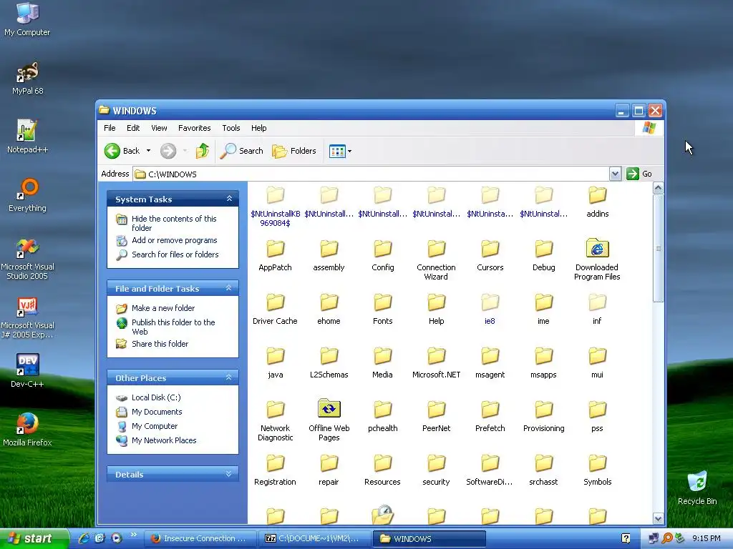The image size is (733, 549).
Task: Click the taskbar clock showing 9:15 PM
Action: click(707, 538)
